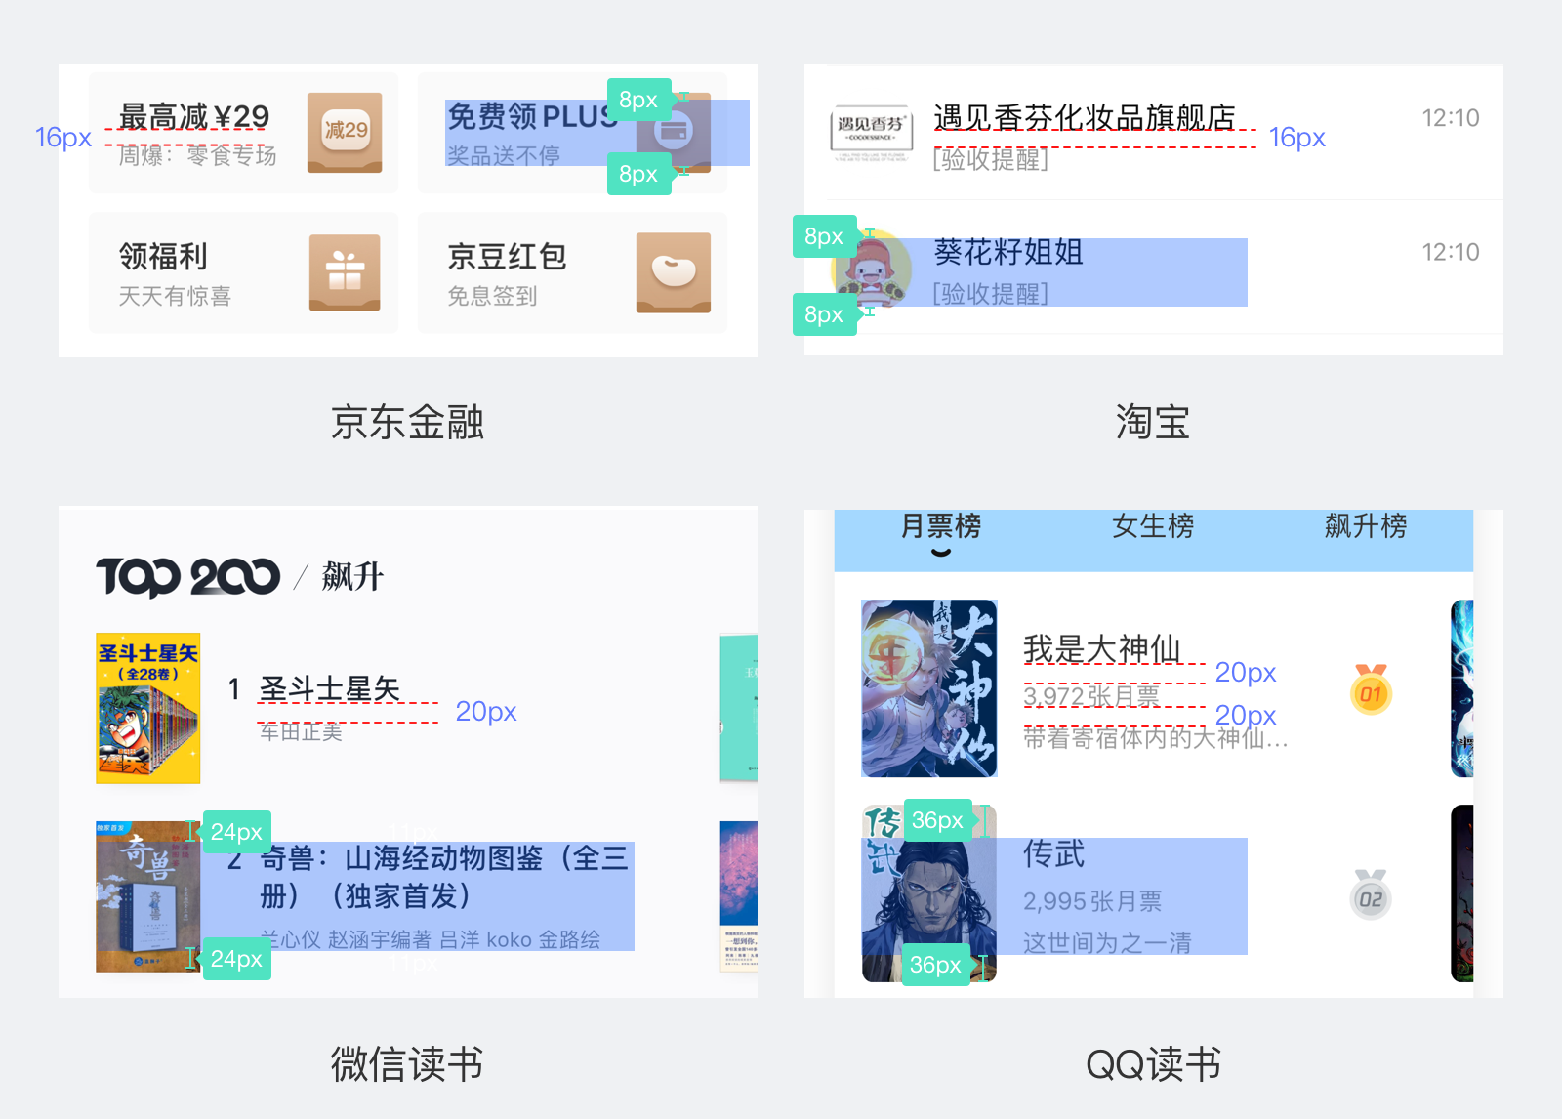Select the 月票榜 tab

(x=941, y=526)
